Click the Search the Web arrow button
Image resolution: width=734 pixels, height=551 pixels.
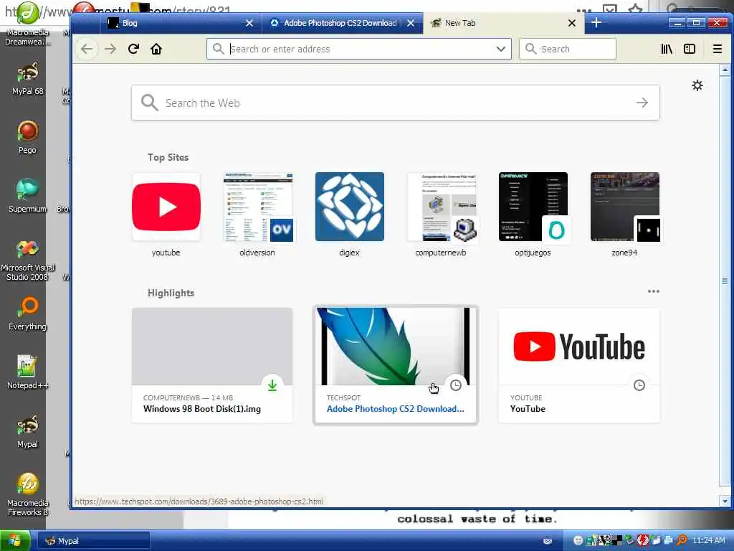[642, 103]
